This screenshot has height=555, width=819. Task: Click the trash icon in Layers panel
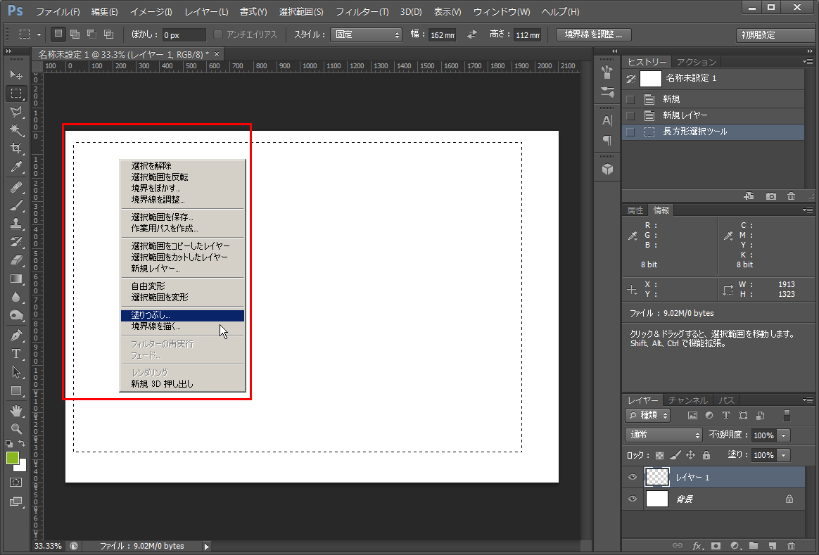[791, 545]
